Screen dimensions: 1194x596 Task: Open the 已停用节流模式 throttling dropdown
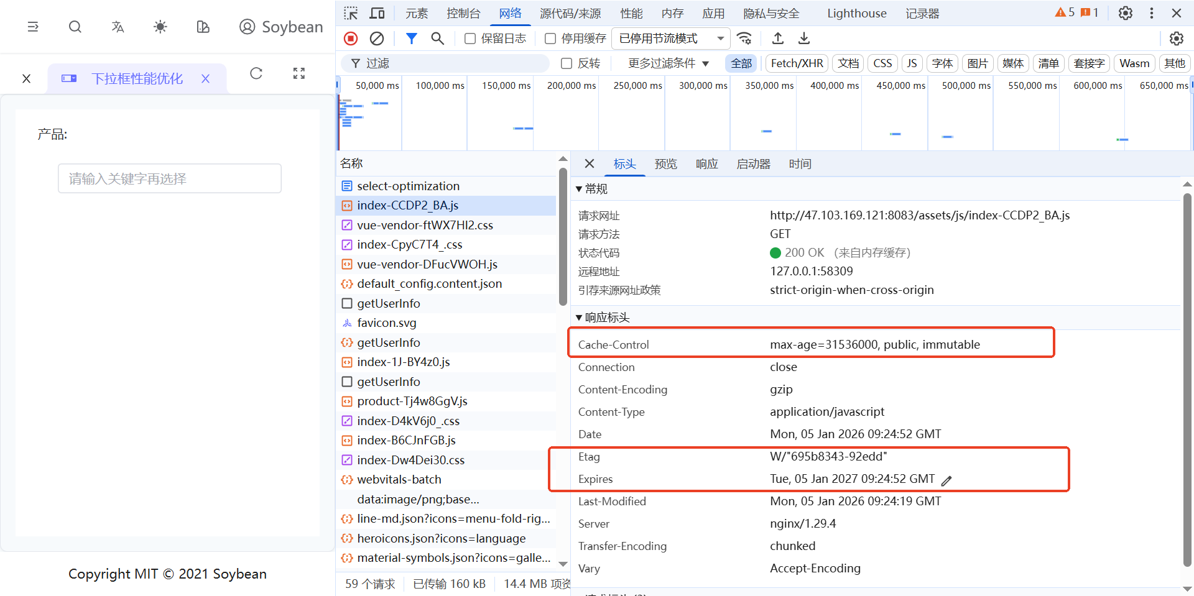click(670, 39)
